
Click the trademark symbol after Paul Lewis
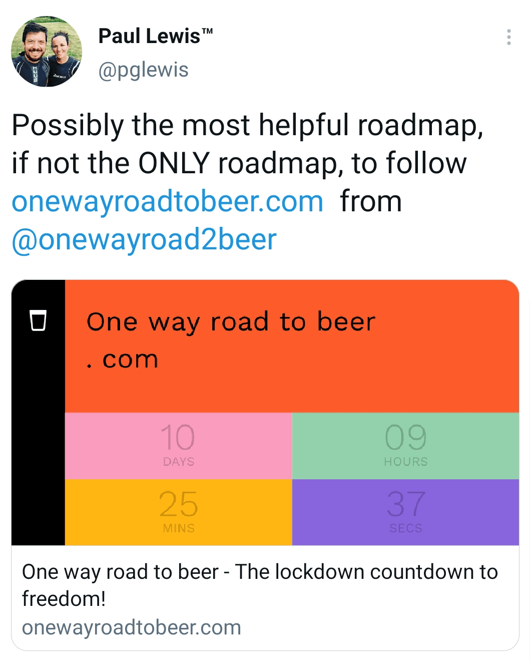coord(207,32)
